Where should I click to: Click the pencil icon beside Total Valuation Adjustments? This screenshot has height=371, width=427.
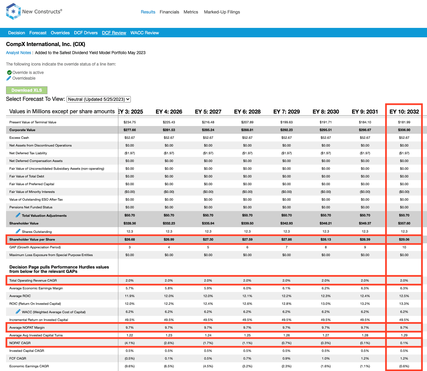point(18,215)
